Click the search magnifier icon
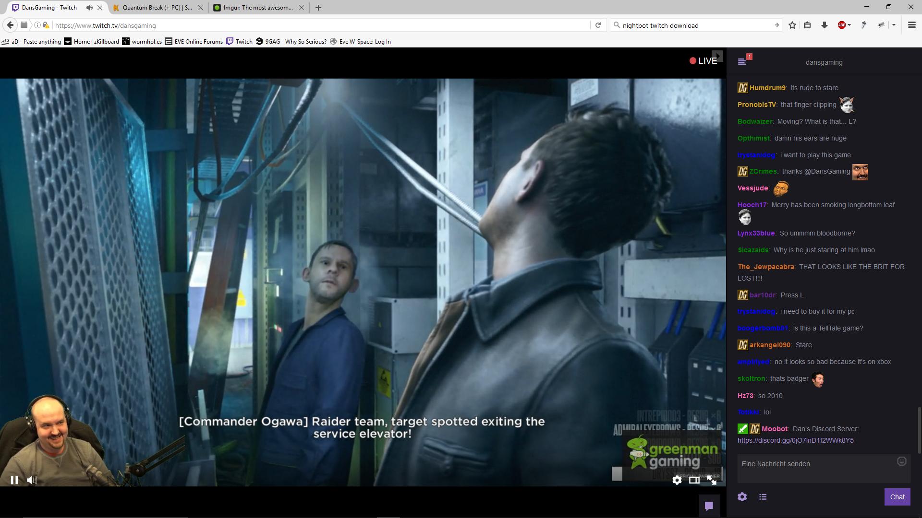This screenshot has height=518, width=922. pyautogui.click(x=617, y=25)
